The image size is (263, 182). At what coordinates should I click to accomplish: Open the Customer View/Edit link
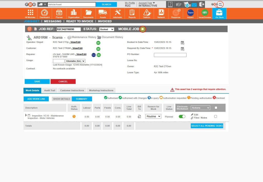[x=77, y=48]
